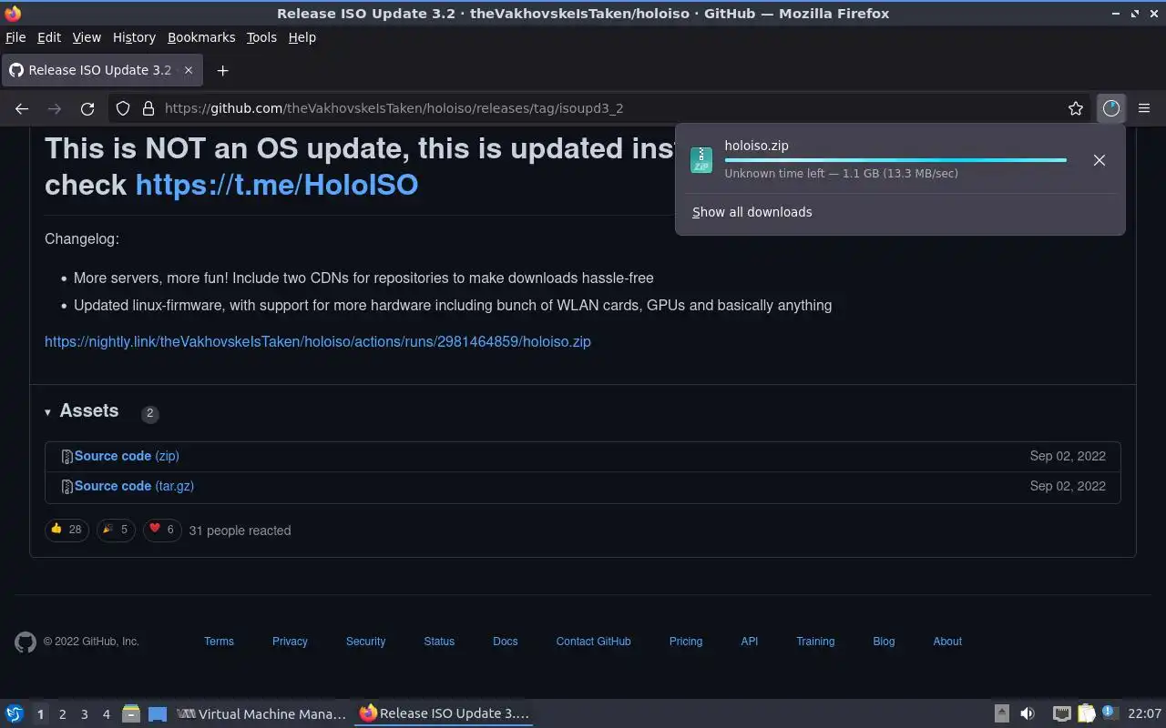Click the Firefox logo in title bar
This screenshot has height=728, width=1166.
tap(13, 14)
